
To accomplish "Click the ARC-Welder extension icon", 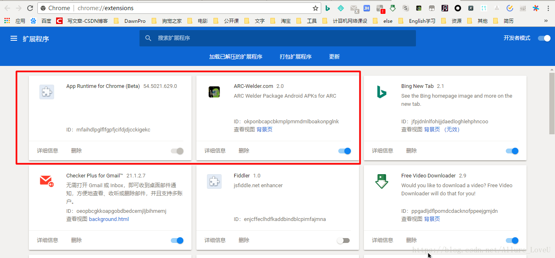I will pyautogui.click(x=214, y=92).
